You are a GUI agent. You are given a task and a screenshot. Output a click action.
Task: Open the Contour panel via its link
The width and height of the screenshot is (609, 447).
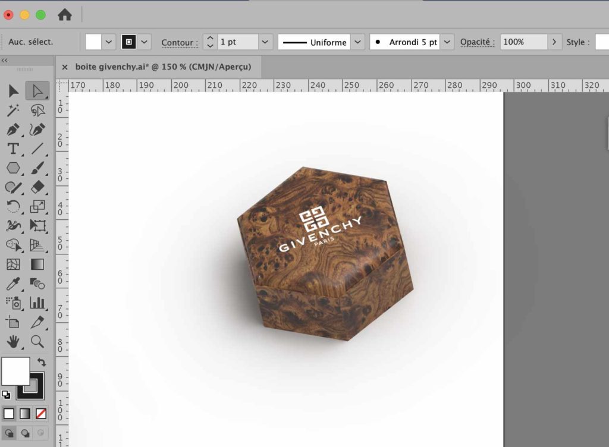click(x=178, y=42)
